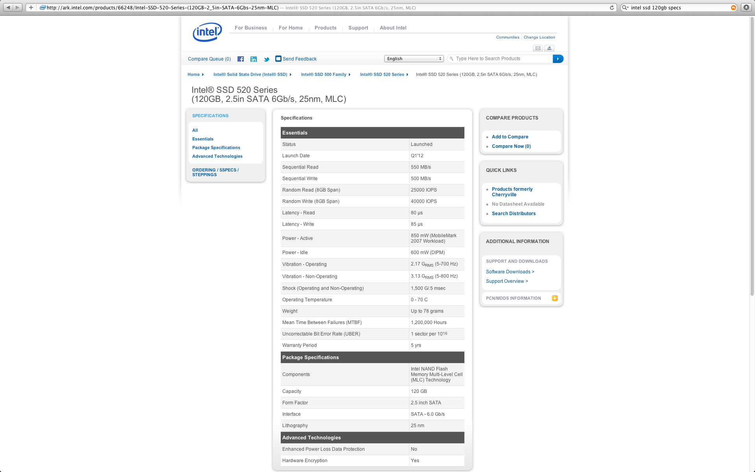Open the English language dropdown
This screenshot has width=755, height=472.
[x=414, y=59]
